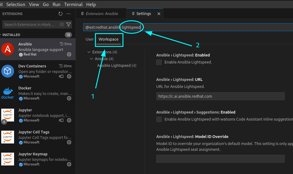Switch to Workspace settings scope
This screenshot has height=174, width=293.
tap(108, 39)
